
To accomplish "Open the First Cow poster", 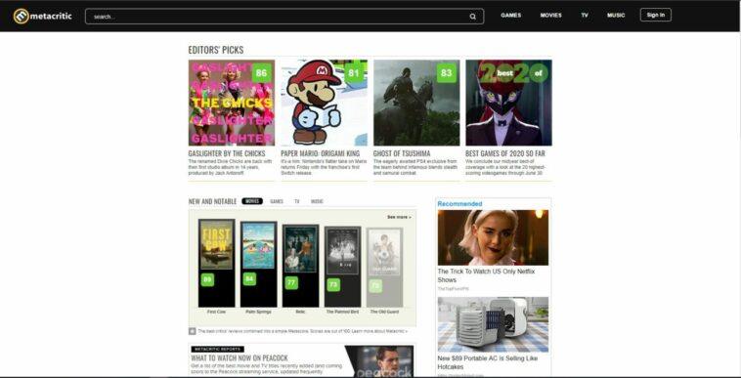I will 216,245.
